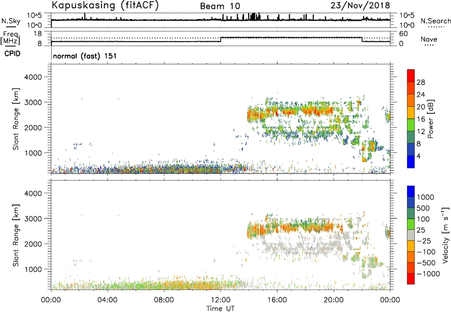Click the 18 tick on the frequency axis
This screenshot has width=451, height=312.
point(38,34)
